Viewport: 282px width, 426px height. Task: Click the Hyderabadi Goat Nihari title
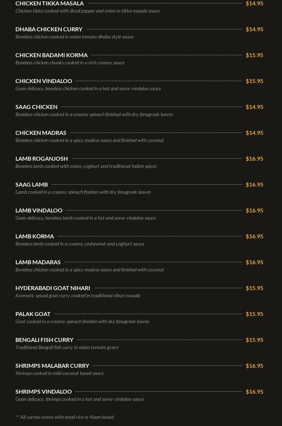[52, 288]
